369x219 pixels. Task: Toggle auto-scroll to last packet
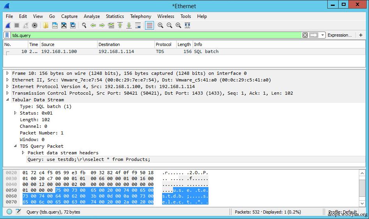tap(138, 25)
